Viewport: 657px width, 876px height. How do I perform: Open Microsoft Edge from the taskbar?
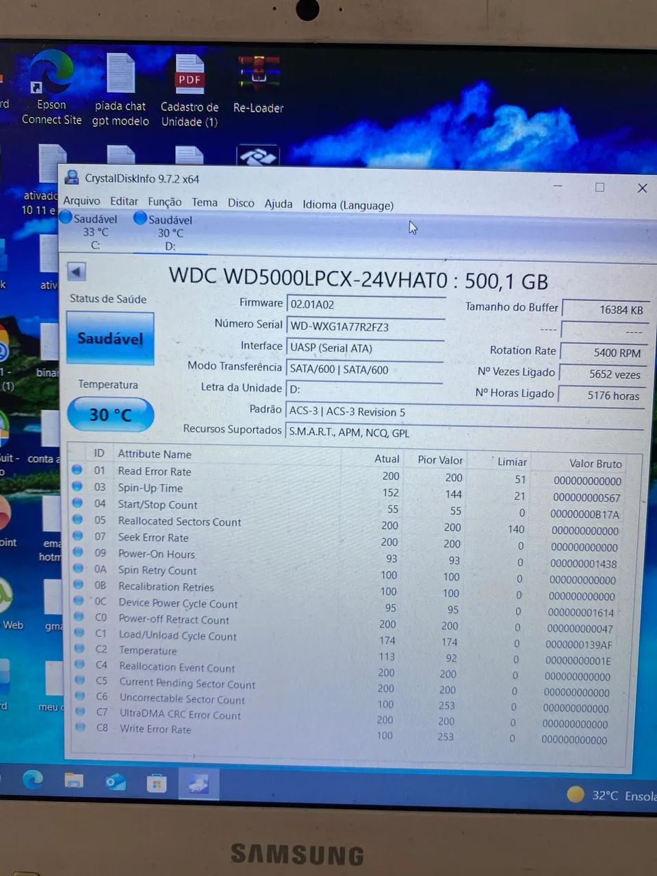tap(32, 780)
